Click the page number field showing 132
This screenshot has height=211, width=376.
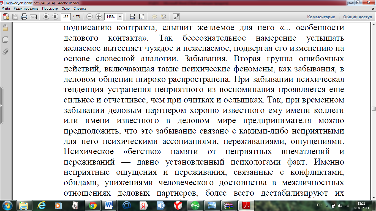point(66,17)
